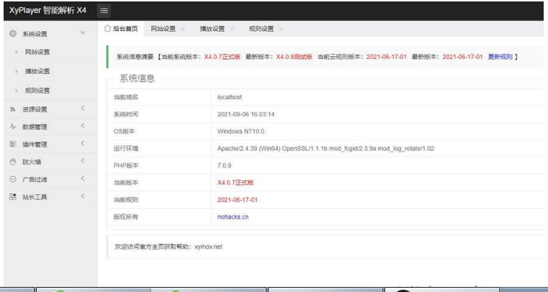Click the tools icon beside 站长工具
Image resolution: width=548 pixels, height=292 pixels.
[x=13, y=197]
